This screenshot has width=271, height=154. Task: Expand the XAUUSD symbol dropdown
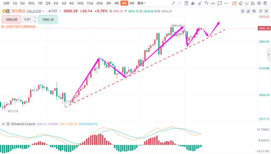43,11
